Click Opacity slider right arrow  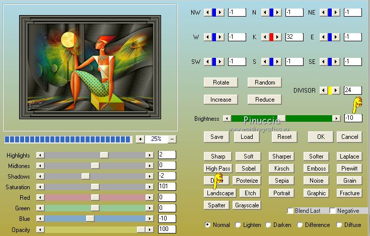tap(150, 229)
